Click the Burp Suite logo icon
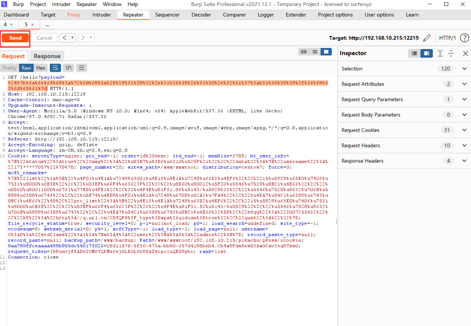Image resolution: width=471 pixels, height=326 pixels. click(4, 4)
